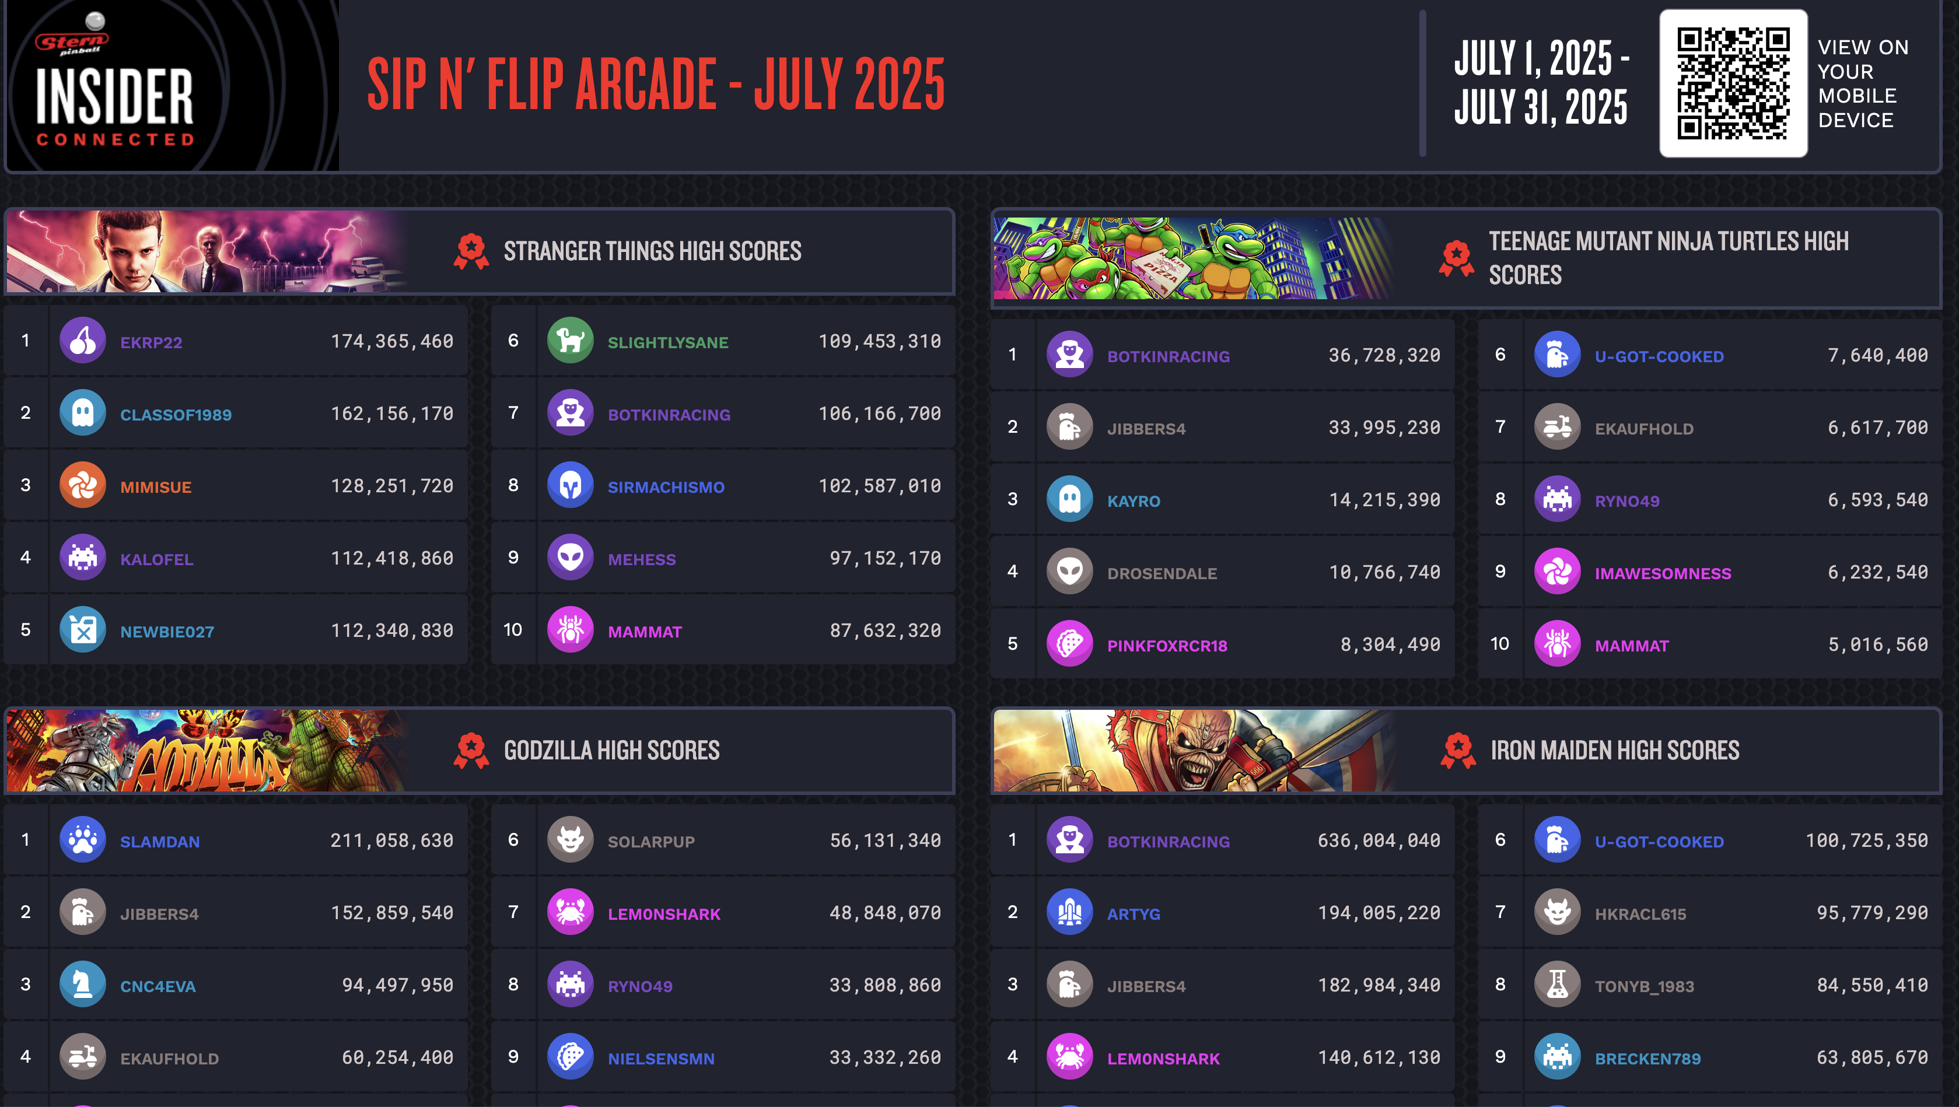Select the Stranger Things High Scores heading
This screenshot has width=1959, height=1107.
pos(652,251)
